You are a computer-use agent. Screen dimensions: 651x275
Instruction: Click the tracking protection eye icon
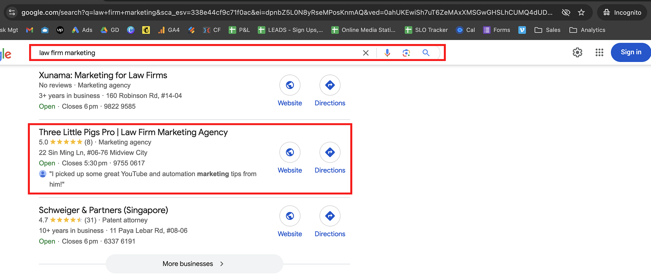coord(566,13)
